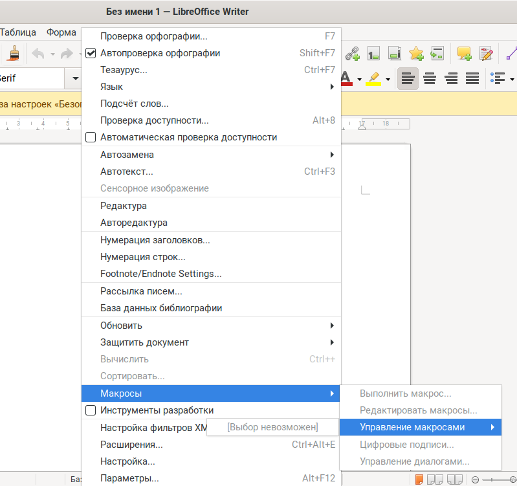Click the Insert Comment icon
The height and width of the screenshot is (486, 517).
(x=463, y=54)
